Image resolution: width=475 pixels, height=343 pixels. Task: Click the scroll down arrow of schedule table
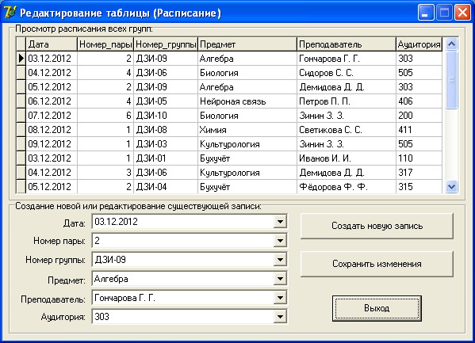pos(451,186)
